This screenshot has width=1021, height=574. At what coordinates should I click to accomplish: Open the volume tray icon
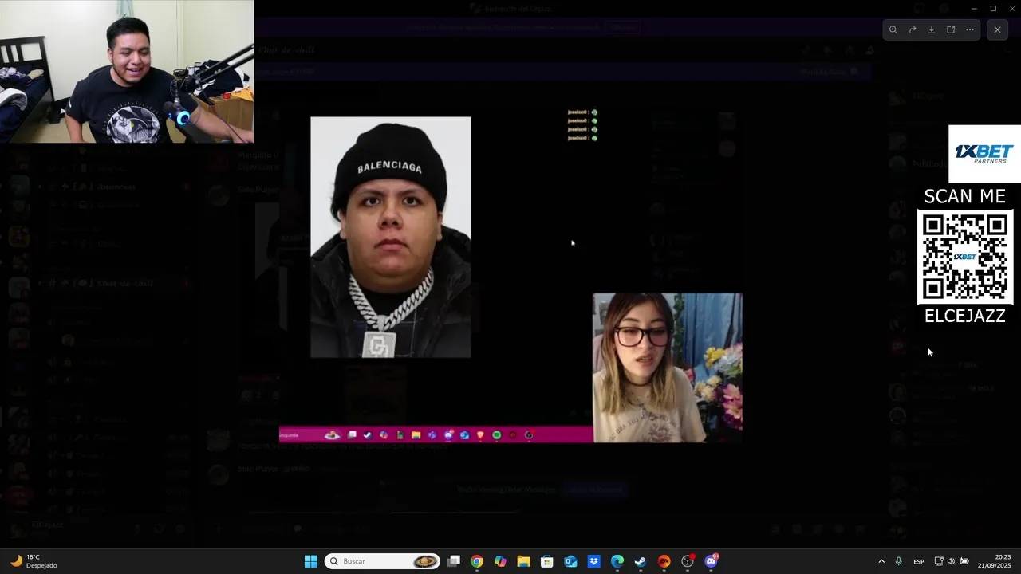(951, 561)
